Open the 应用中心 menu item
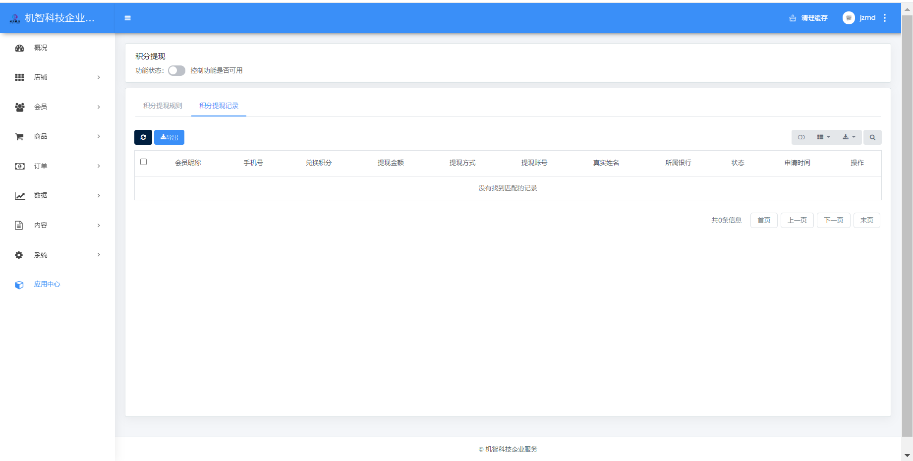This screenshot has height=461, width=913. coord(57,285)
